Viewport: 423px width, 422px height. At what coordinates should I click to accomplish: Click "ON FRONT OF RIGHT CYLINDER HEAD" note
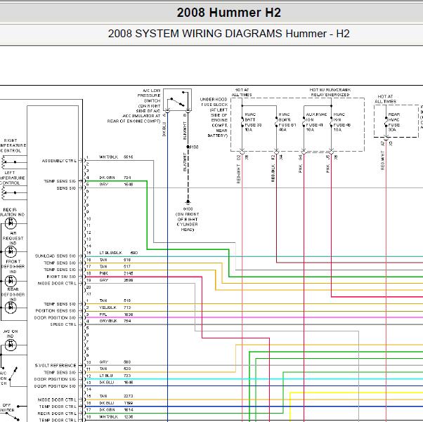pyautogui.click(x=188, y=222)
